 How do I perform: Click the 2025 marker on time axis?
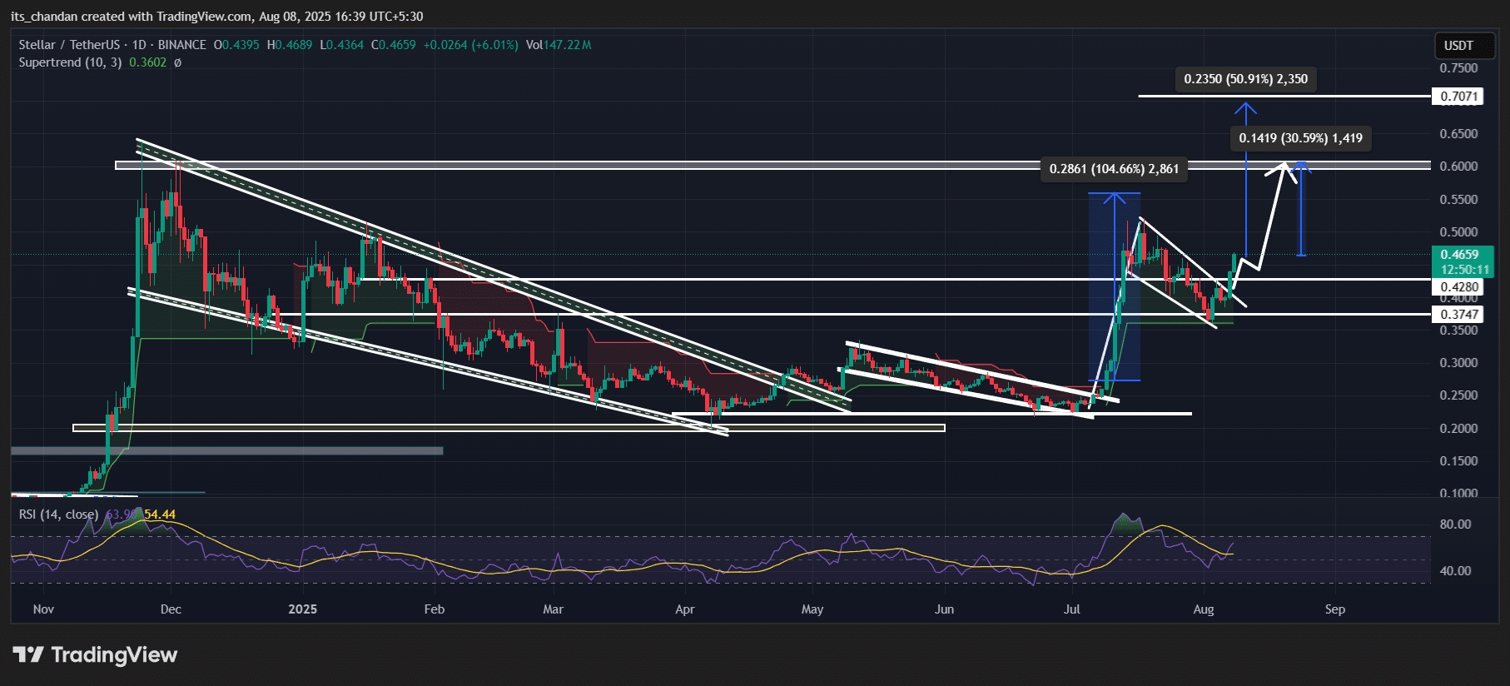point(302,609)
